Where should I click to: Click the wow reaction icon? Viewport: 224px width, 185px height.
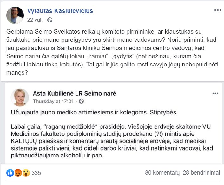pyautogui.click(x=26, y=173)
